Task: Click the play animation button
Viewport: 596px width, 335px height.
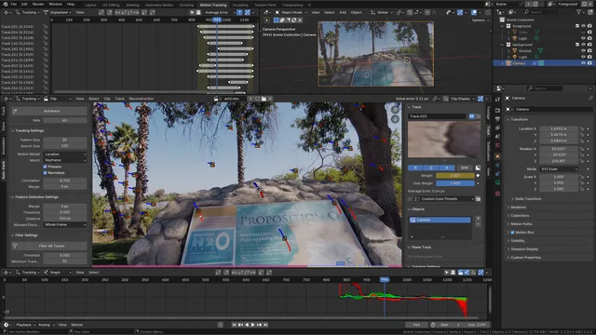Action: pyautogui.click(x=253, y=325)
